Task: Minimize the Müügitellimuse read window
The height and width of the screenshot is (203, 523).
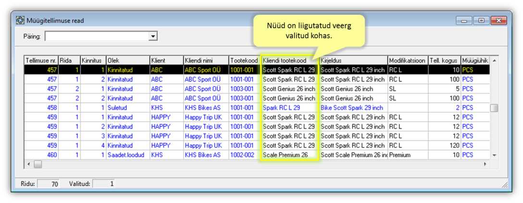Action: pos(465,21)
